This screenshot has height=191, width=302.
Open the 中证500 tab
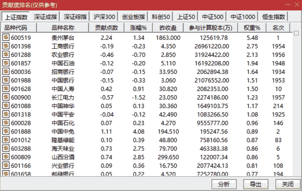click(213, 17)
